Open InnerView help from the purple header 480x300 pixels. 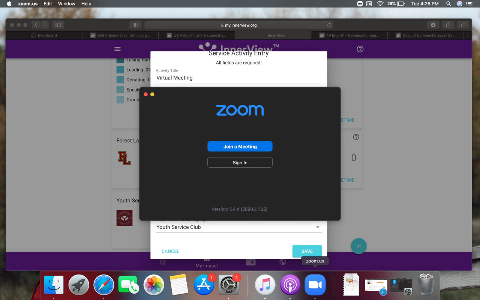pyautogui.click(x=360, y=49)
